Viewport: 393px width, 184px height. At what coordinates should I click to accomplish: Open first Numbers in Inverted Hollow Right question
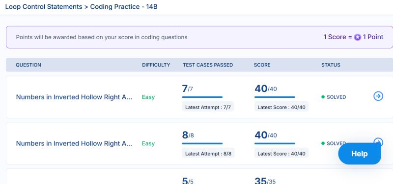[x=74, y=97]
